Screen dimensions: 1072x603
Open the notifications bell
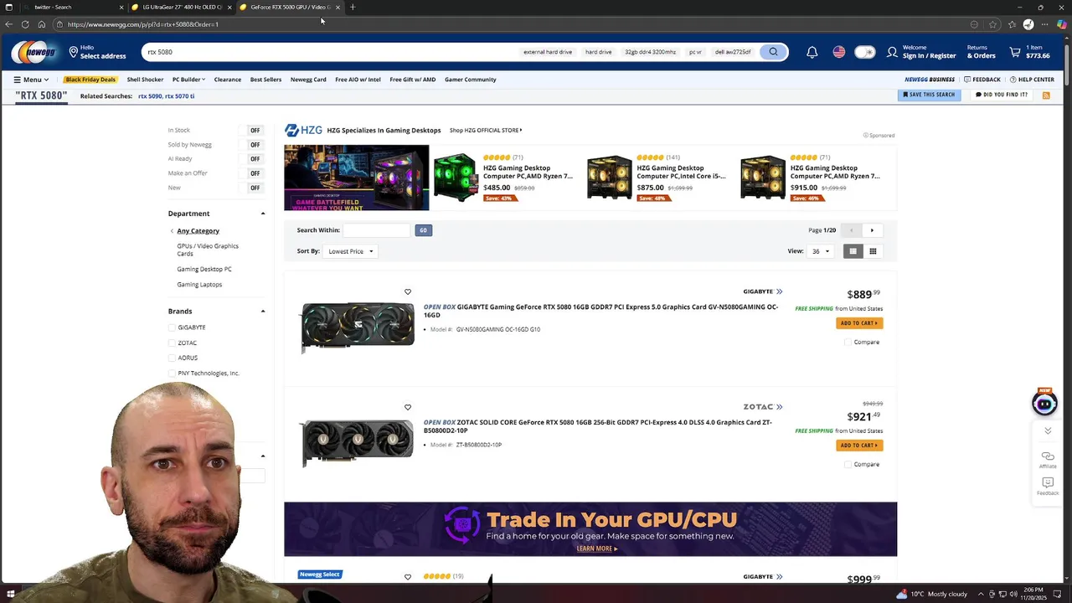812,52
